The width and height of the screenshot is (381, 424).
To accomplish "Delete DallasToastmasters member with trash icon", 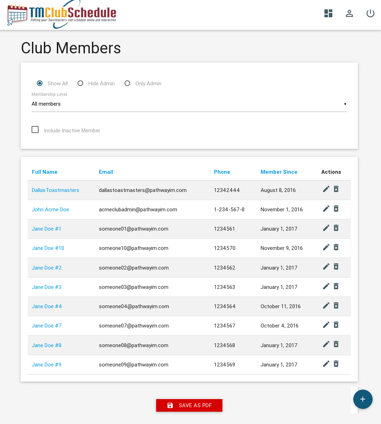I will (336, 189).
